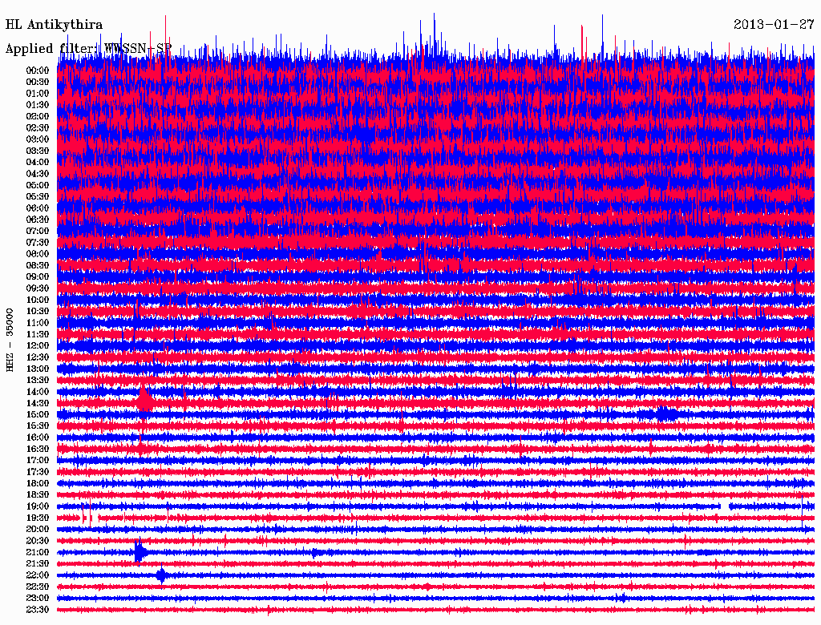Click the 19:00 time label
The image size is (821, 625).
coord(38,506)
